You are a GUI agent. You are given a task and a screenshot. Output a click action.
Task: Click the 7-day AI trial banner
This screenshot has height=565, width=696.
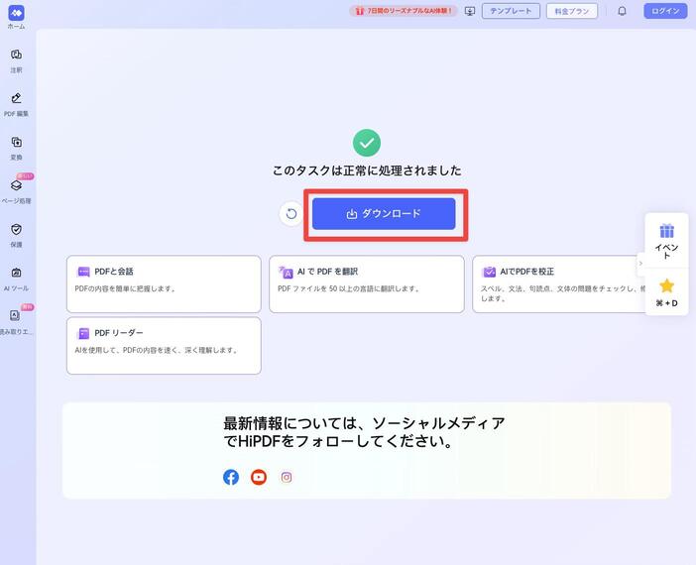click(x=404, y=11)
